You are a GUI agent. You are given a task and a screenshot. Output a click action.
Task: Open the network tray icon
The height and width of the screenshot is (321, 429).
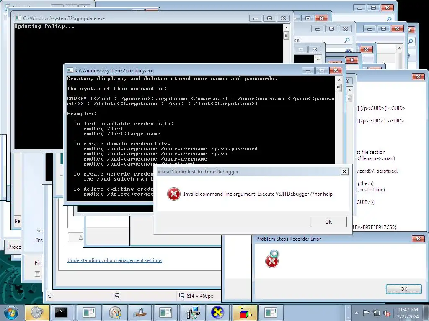click(377, 313)
